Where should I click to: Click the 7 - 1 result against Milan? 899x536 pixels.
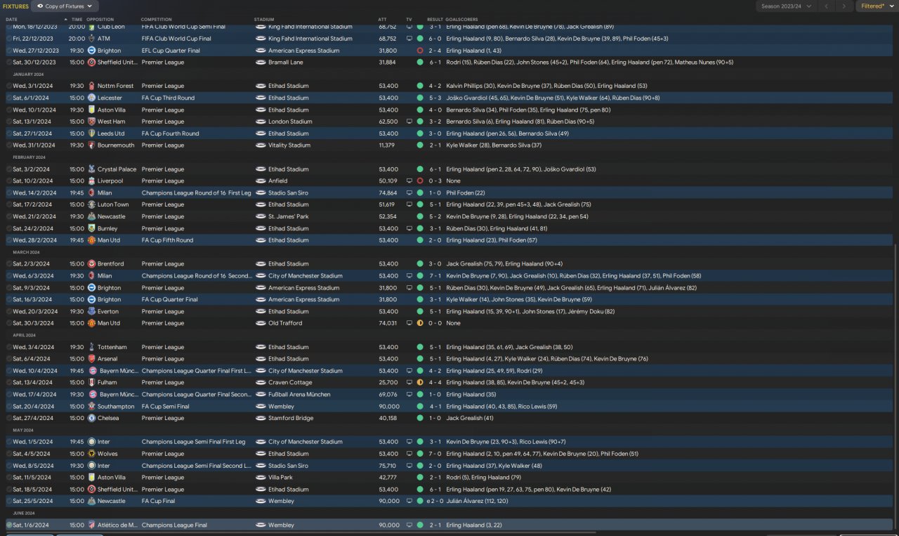tap(435, 276)
